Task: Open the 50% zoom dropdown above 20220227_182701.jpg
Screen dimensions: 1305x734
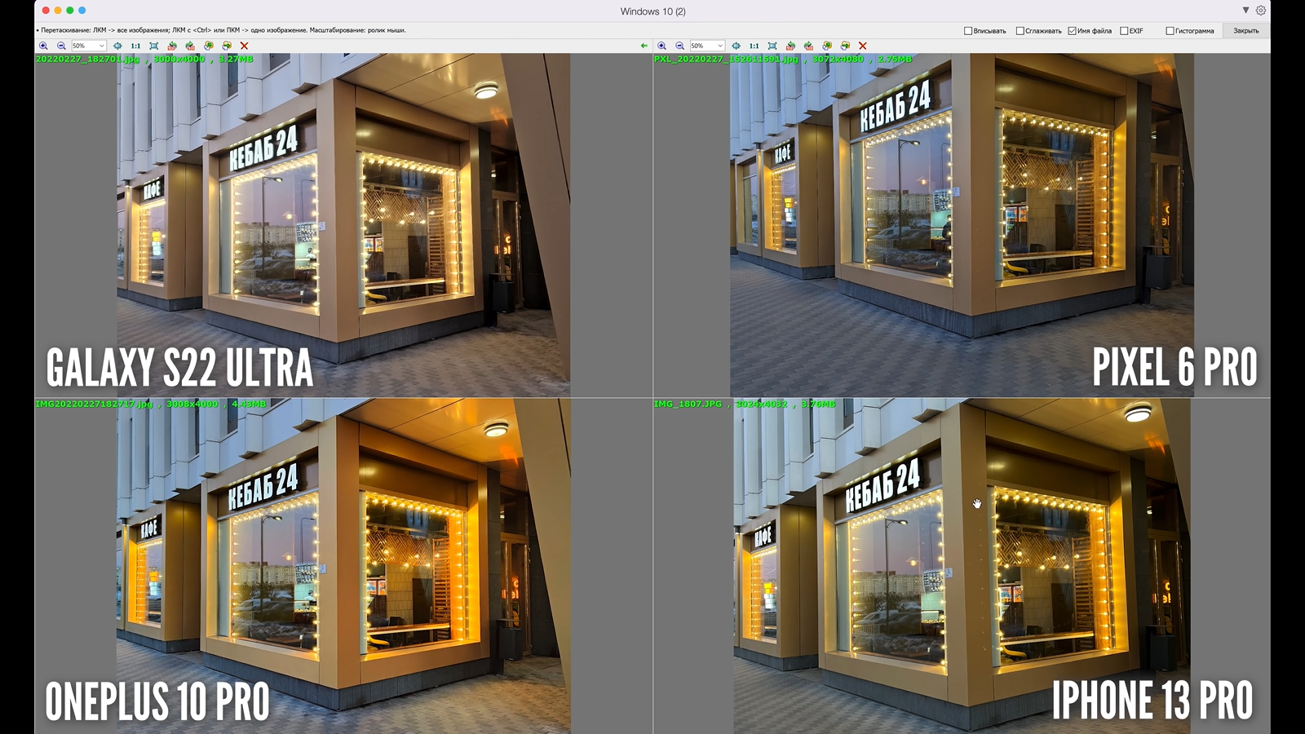Action: pos(89,46)
